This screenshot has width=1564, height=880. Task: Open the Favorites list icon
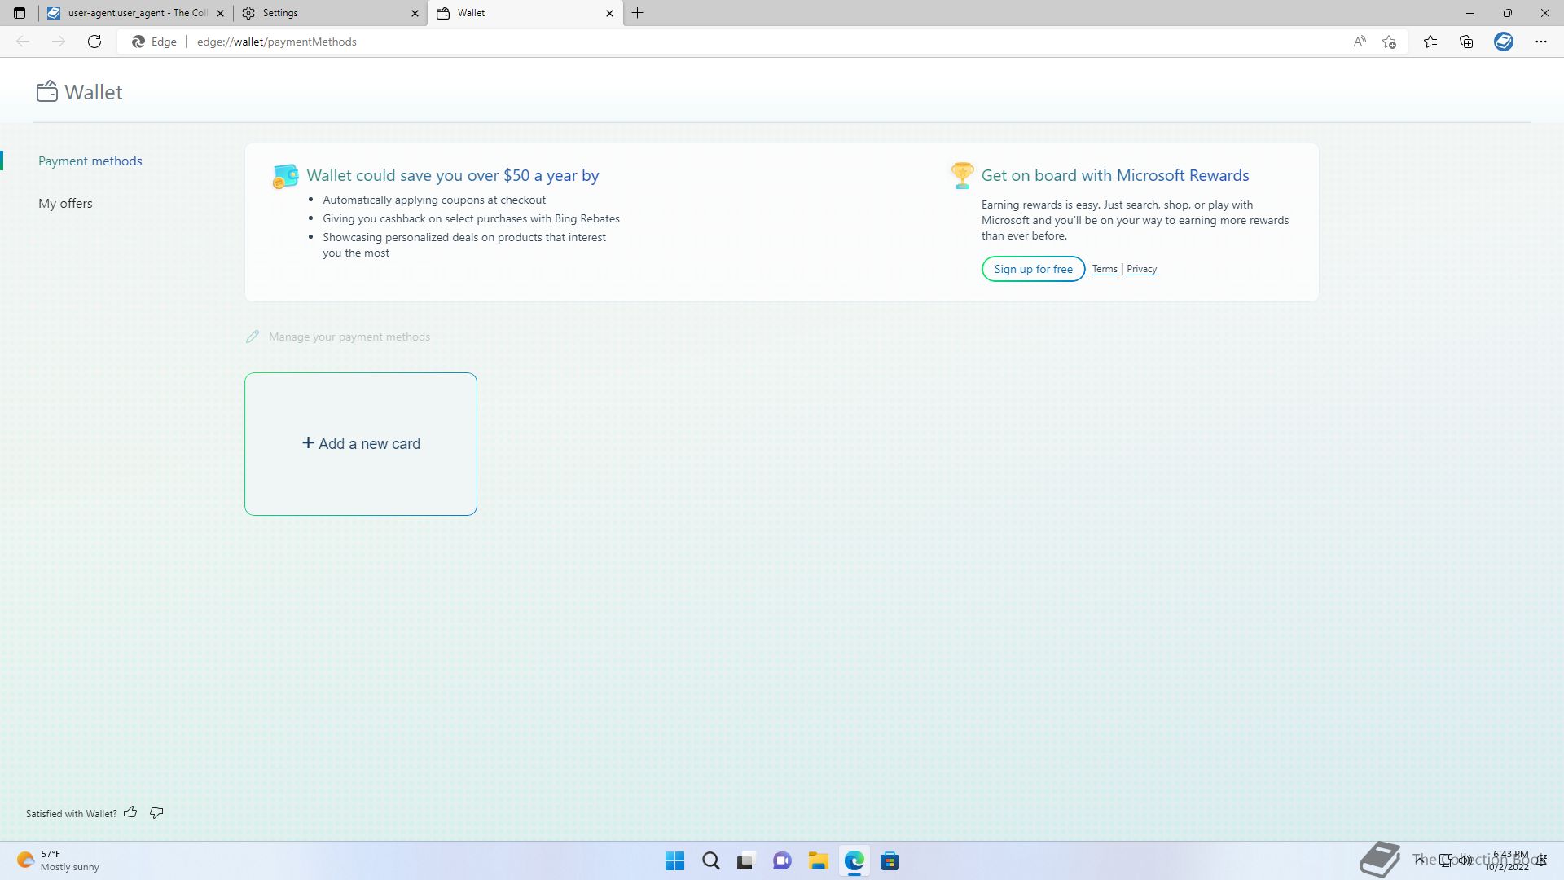point(1430,42)
